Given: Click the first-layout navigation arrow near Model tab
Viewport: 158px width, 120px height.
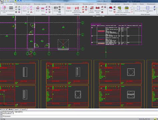Looking at the screenshot, I should coord(1,109).
